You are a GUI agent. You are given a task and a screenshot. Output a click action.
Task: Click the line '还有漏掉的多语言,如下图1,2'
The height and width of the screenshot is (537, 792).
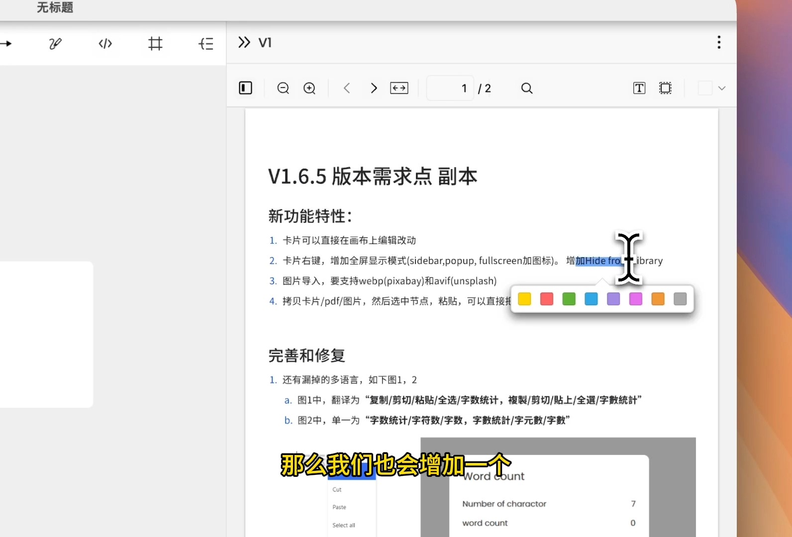pyautogui.click(x=350, y=380)
